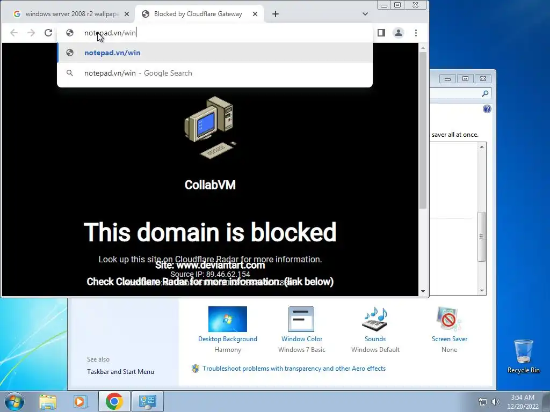Viewport: 550px width, 412px height.
Task: Close the Personalization window
Action: (483, 79)
